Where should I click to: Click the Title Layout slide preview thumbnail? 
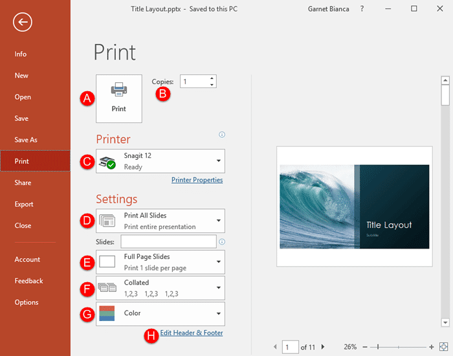(x=355, y=206)
